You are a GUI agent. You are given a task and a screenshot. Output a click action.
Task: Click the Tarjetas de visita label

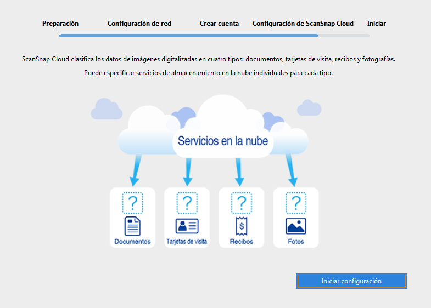[187, 242]
